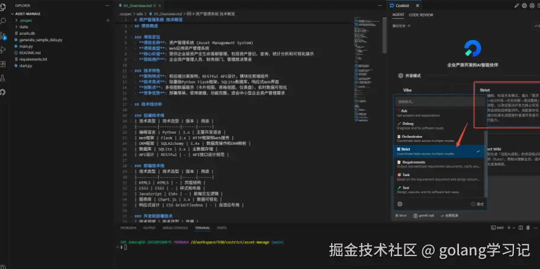
Task: Click .cospec in editor breadcrumb
Action: (x=126, y=14)
